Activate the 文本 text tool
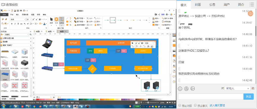 tap(56, 21)
